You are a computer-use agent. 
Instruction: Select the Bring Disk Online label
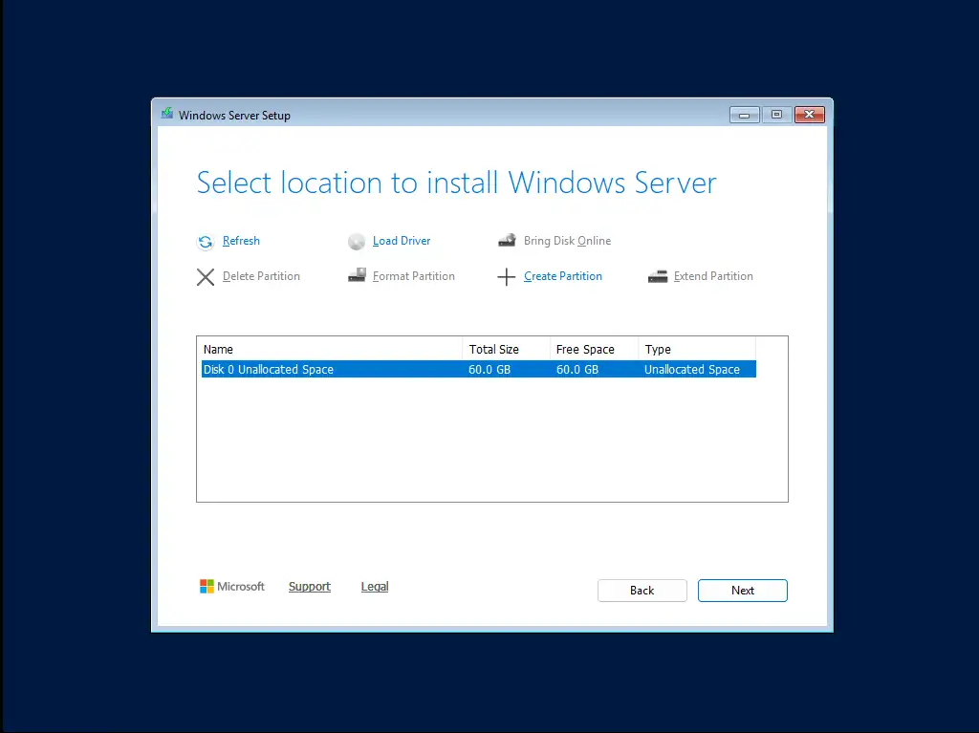pyautogui.click(x=567, y=241)
